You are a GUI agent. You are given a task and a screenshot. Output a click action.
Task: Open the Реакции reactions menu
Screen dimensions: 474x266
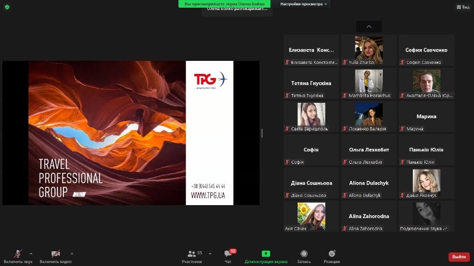tap(332, 257)
